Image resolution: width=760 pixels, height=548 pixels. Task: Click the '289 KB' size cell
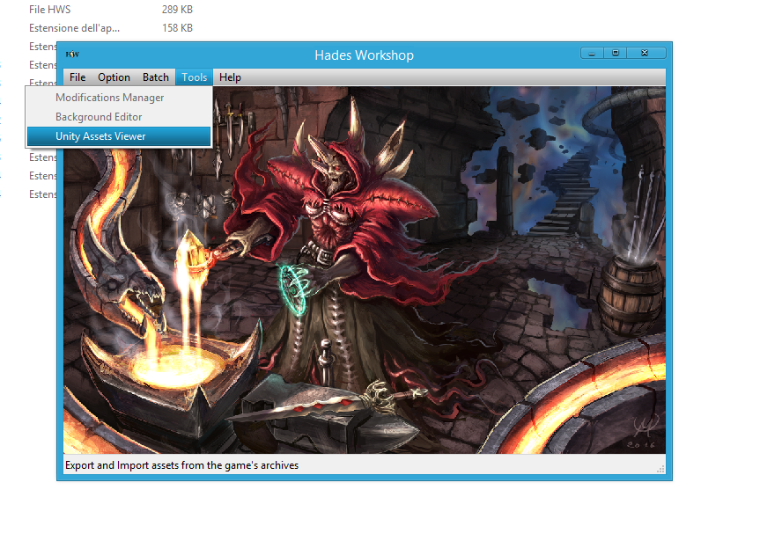[x=177, y=10]
